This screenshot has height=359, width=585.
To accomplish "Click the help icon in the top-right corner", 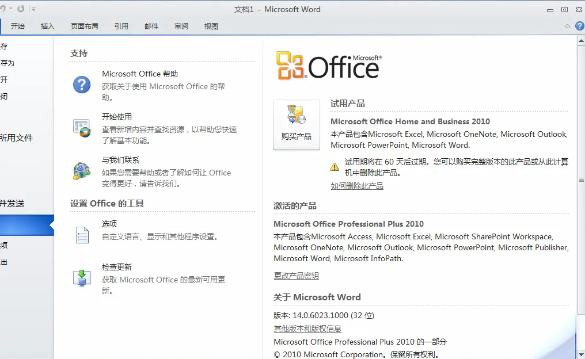I will point(579,26).
